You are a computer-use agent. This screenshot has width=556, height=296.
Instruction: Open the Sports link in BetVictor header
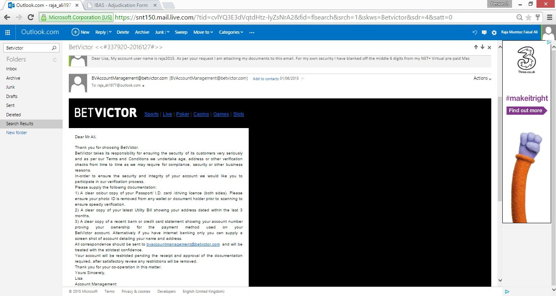click(x=151, y=114)
